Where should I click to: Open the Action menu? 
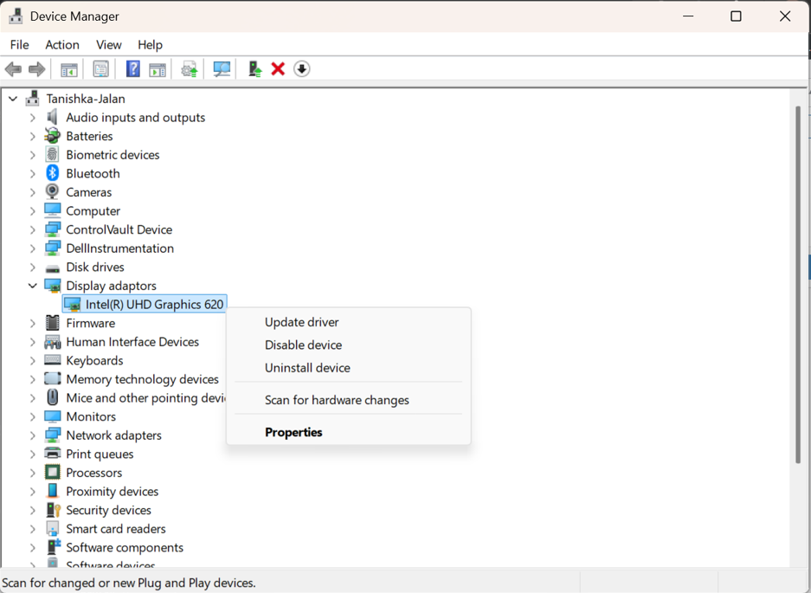coord(62,44)
